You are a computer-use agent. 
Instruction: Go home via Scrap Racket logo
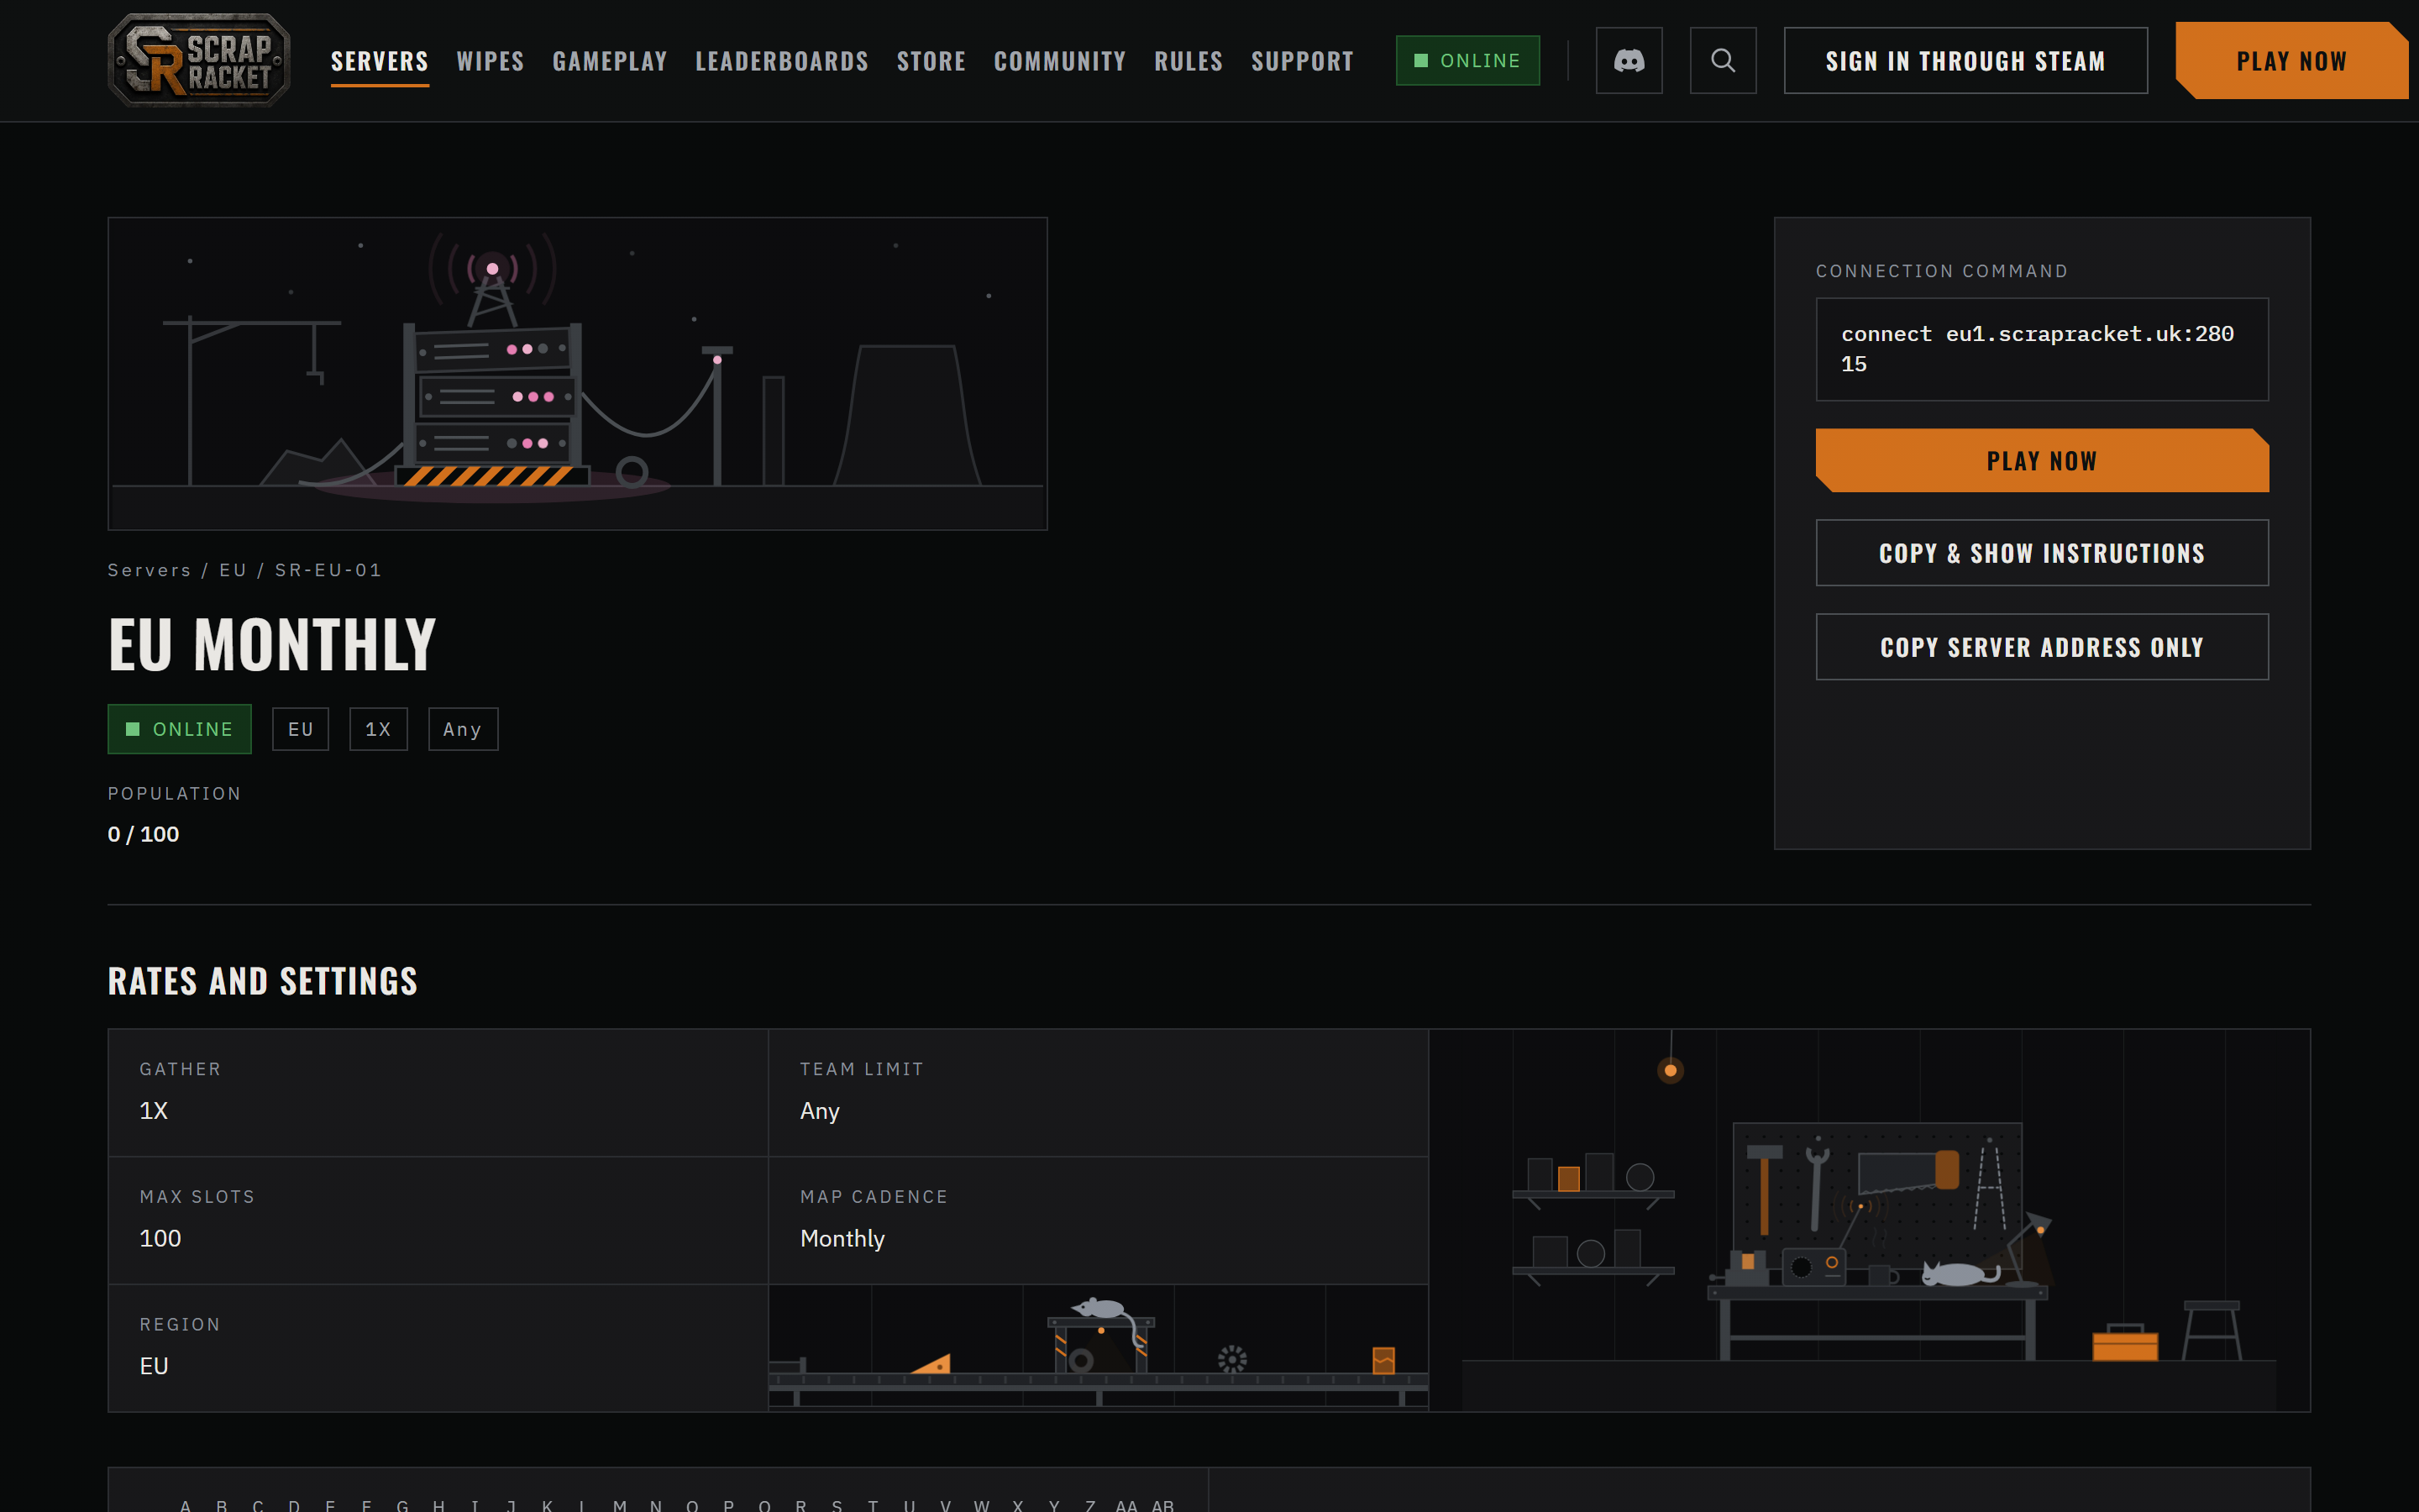tap(199, 60)
